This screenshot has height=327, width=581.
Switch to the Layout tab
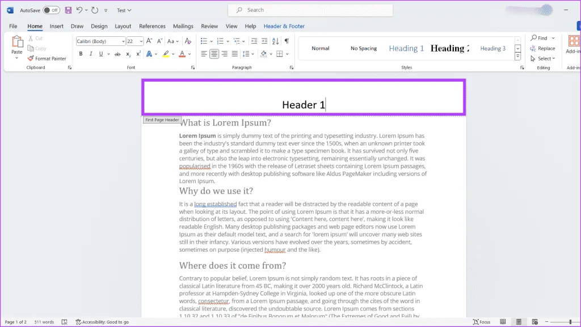pyautogui.click(x=123, y=26)
